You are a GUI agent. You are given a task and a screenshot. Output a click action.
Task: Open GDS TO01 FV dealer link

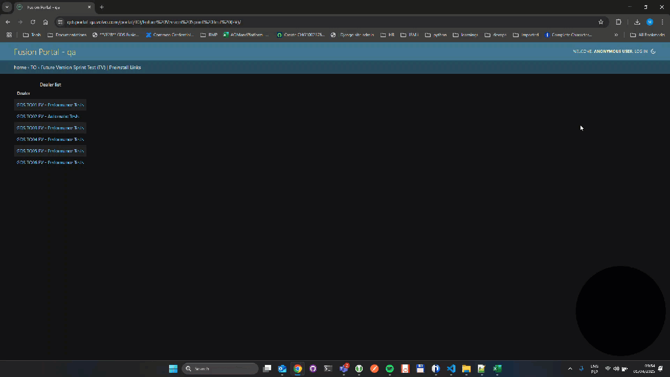click(x=50, y=105)
